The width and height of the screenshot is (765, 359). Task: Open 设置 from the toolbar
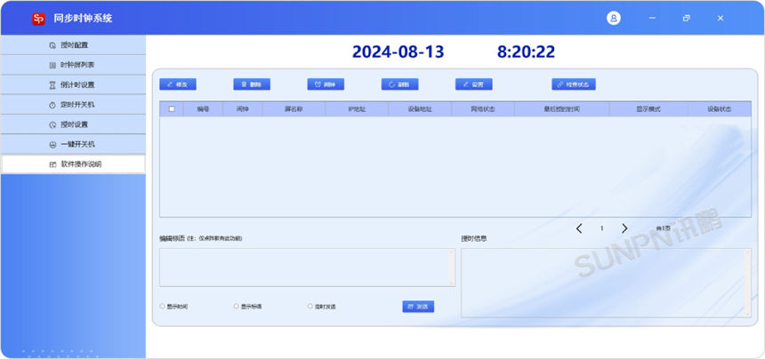(x=473, y=84)
